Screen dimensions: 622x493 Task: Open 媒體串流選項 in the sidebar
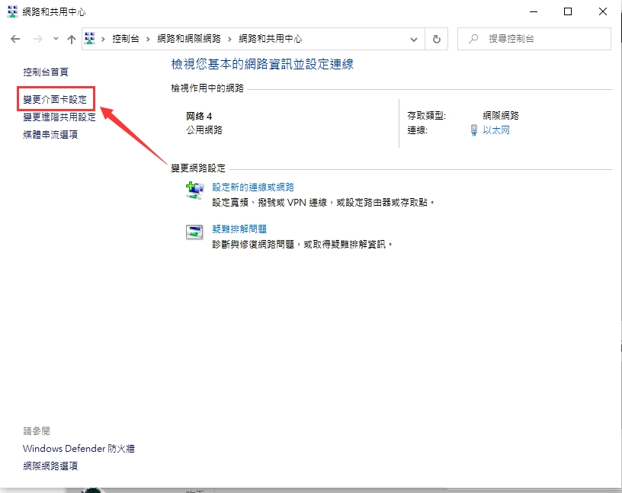[x=50, y=135]
